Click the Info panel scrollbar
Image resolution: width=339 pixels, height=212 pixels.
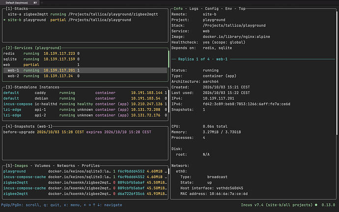tap(337, 73)
